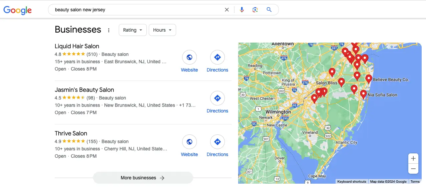Image resolution: width=426 pixels, height=189 pixels.
Task: Open Thrive Salon website globe icon
Action: coord(189,142)
